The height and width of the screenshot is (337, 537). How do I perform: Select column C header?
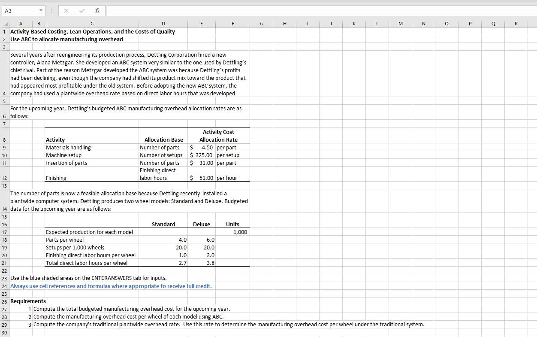(x=91, y=23)
